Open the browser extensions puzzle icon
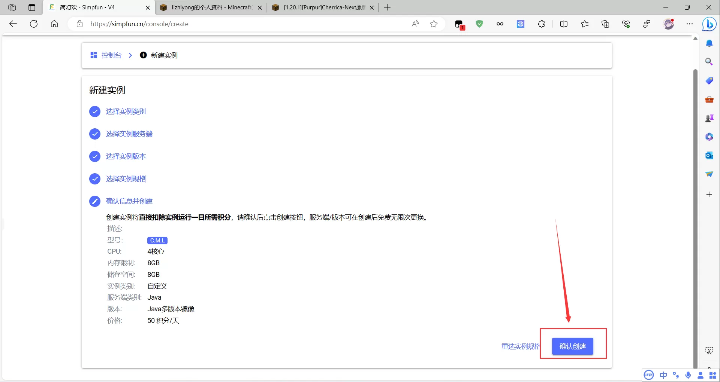 [541, 24]
